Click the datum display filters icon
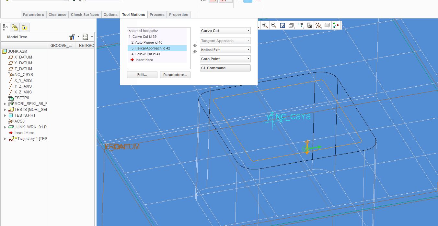The width and height of the screenshot is (438, 226). [x=318, y=25]
